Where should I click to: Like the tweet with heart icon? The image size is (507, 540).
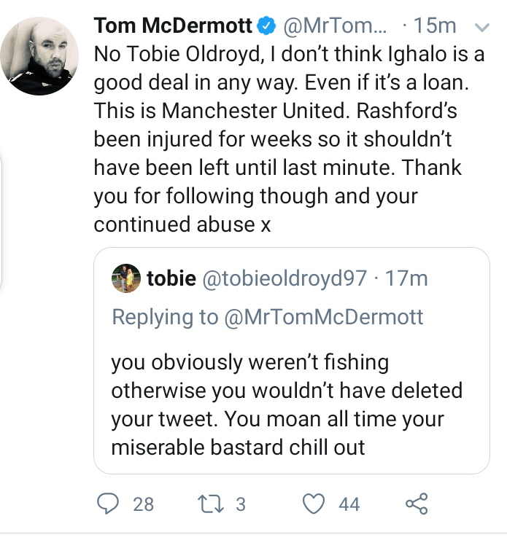pyautogui.click(x=315, y=504)
